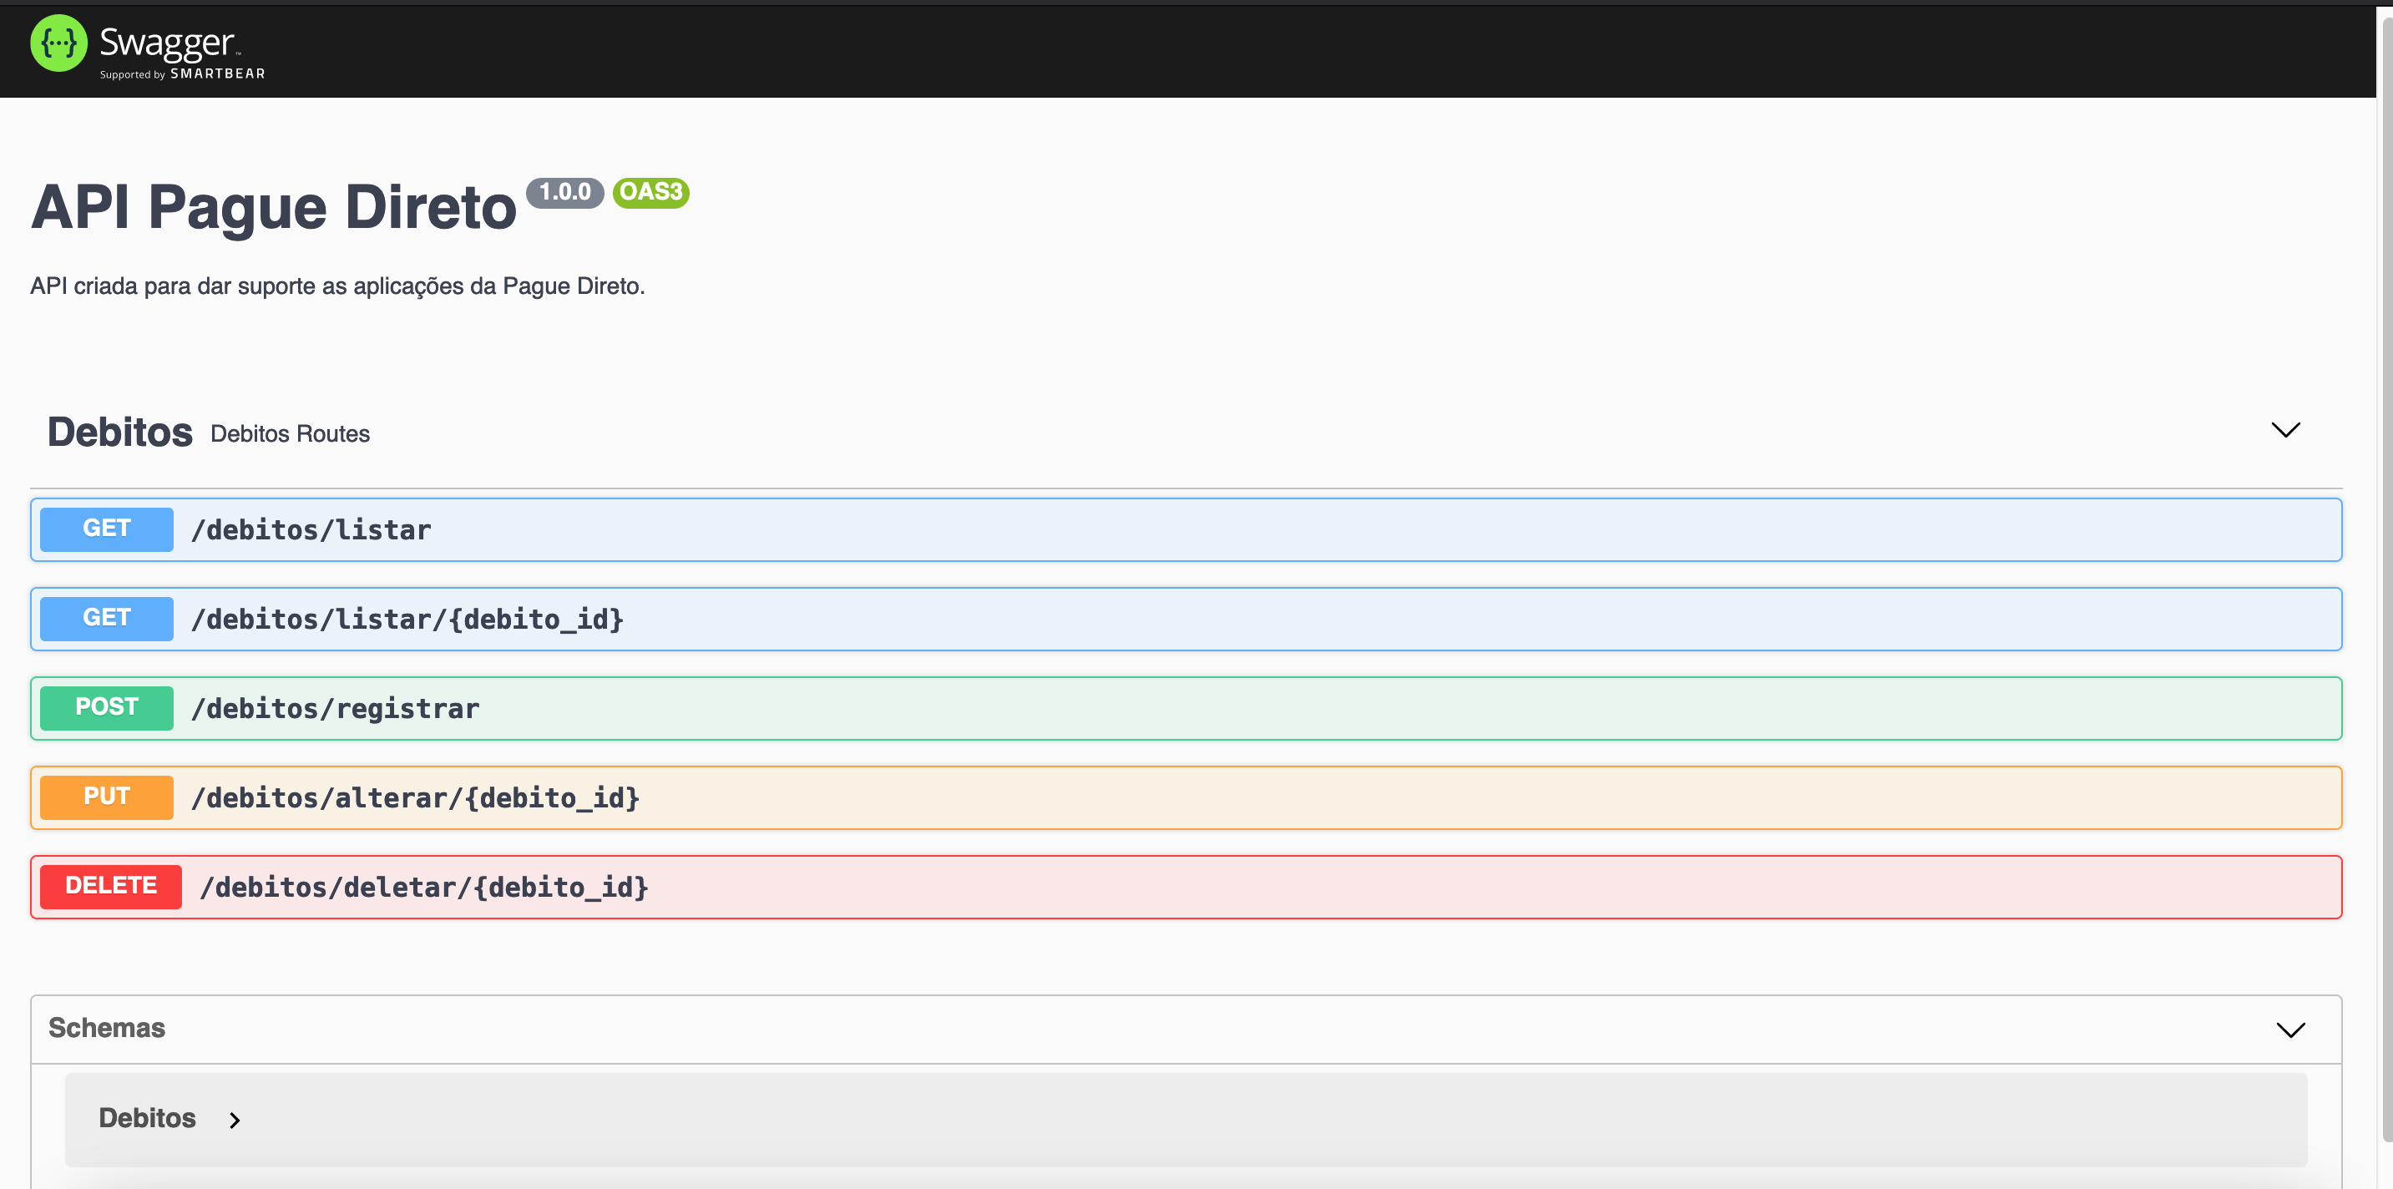The image size is (2393, 1189).
Task: Click the Debitos schema name
Action: click(x=148, y=1118)
